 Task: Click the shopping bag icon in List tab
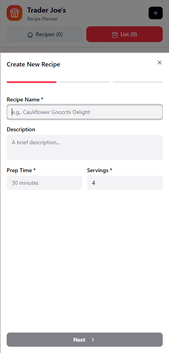click(114, 35)
